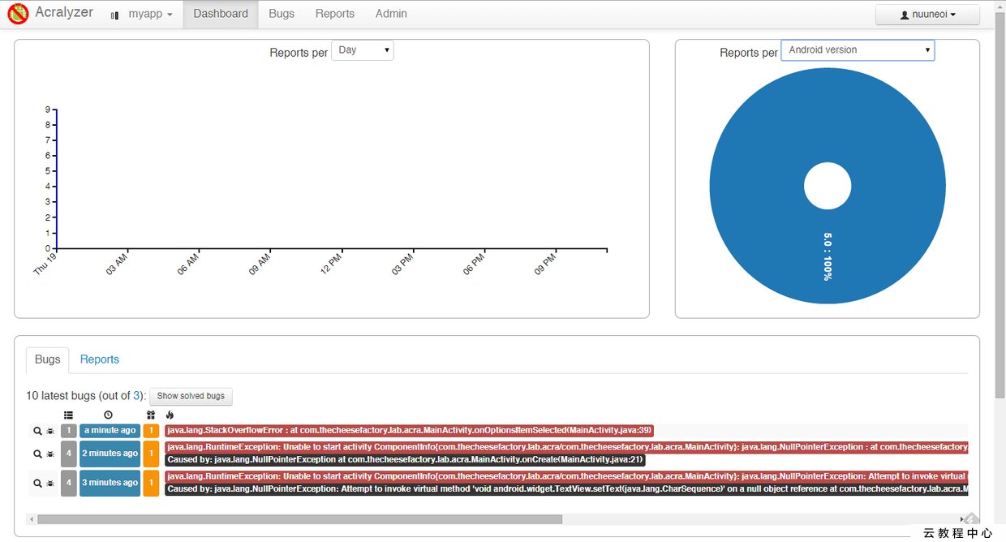Click the horizontal scrollbar thumb in bugs panel

[x=299, y=519]
